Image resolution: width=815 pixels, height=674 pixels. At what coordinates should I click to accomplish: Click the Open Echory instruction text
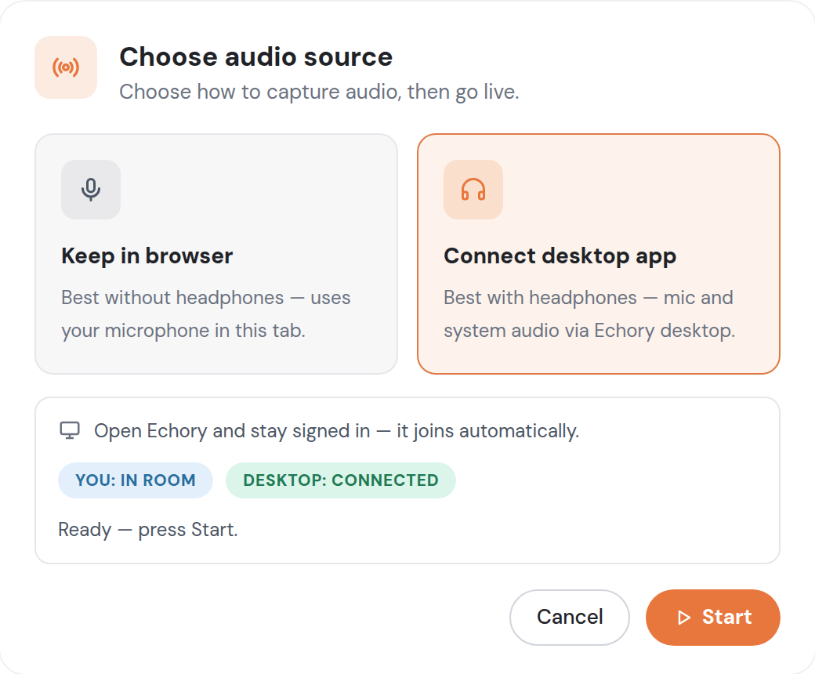coord(337,431)
